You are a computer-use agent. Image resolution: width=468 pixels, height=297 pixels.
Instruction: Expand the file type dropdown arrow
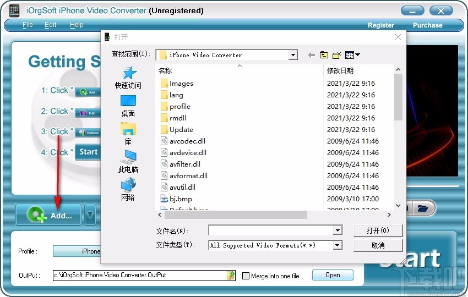(x=338, y=245)
